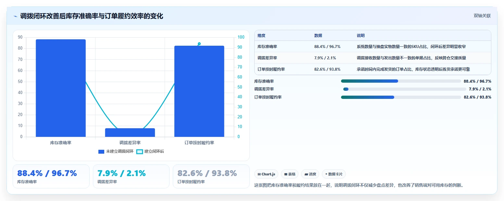
Task: Click the 维度 column header
Action: coord(261,36)
